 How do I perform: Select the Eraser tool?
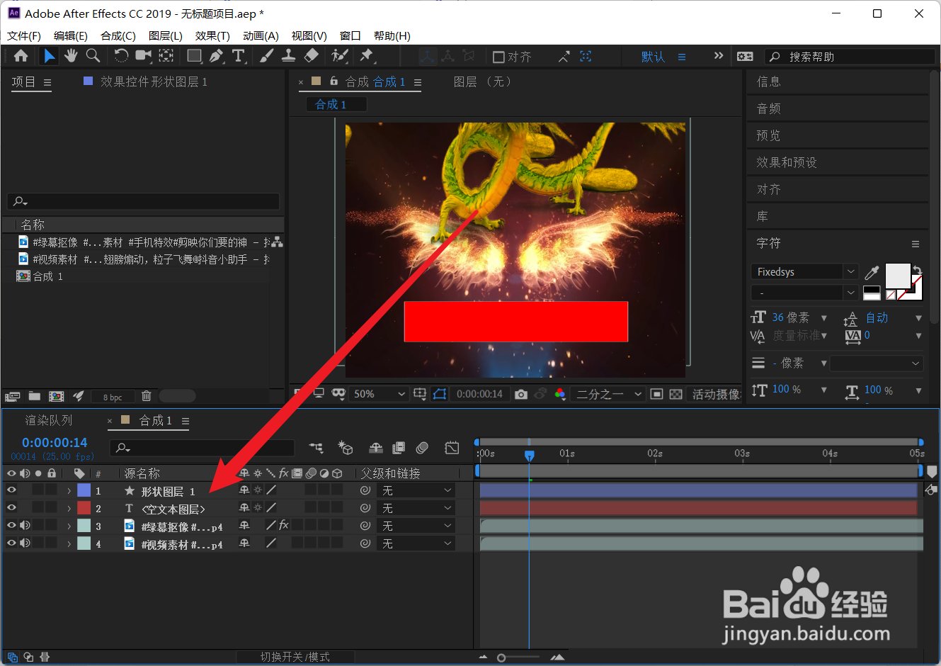point(311,56)
